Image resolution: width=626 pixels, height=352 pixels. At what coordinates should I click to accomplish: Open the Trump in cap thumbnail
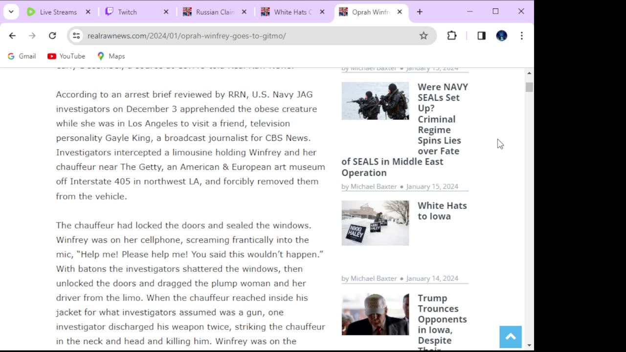click(x=375, y=314)
